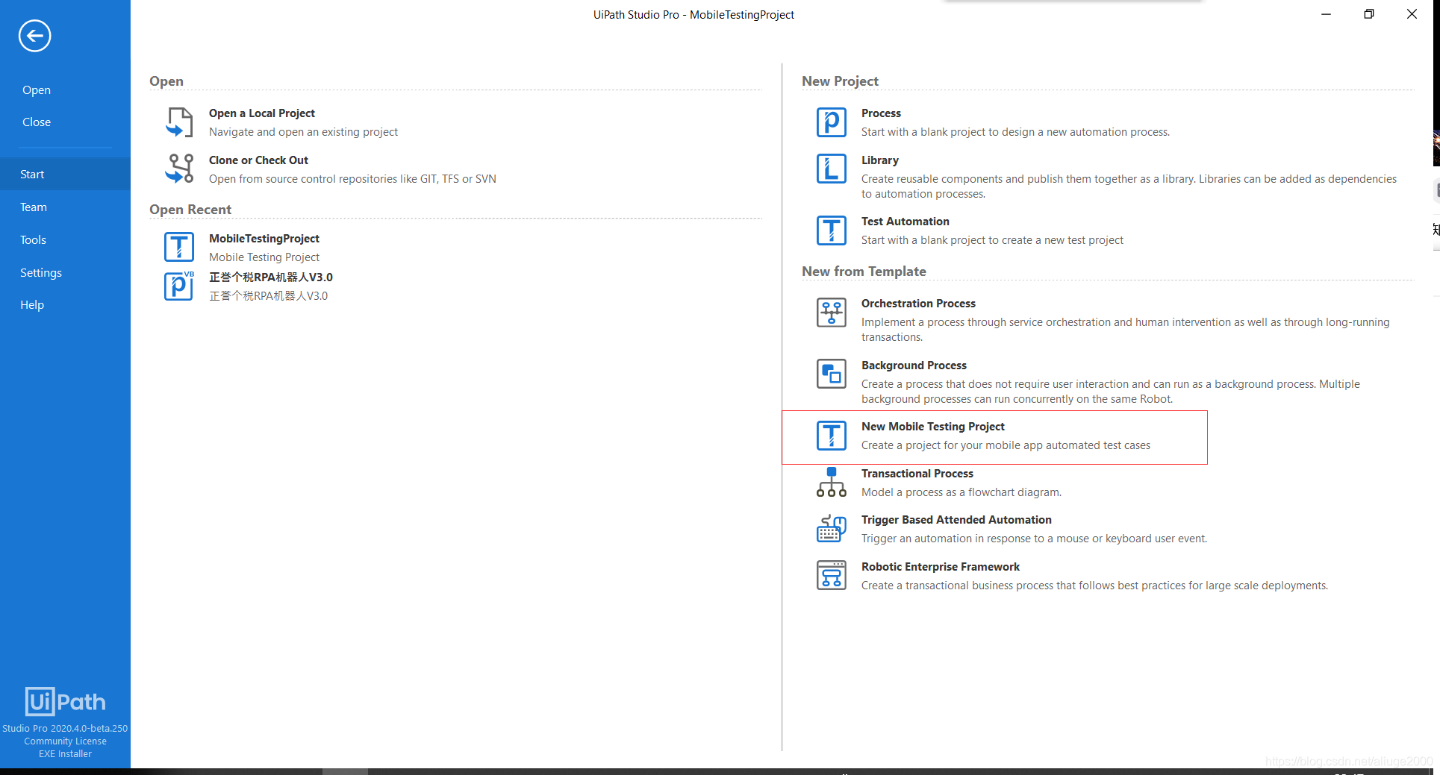Viewport: 1440px width, 775px height.
Task: Select Close in the sidebar
Action: tap(37, 122)
